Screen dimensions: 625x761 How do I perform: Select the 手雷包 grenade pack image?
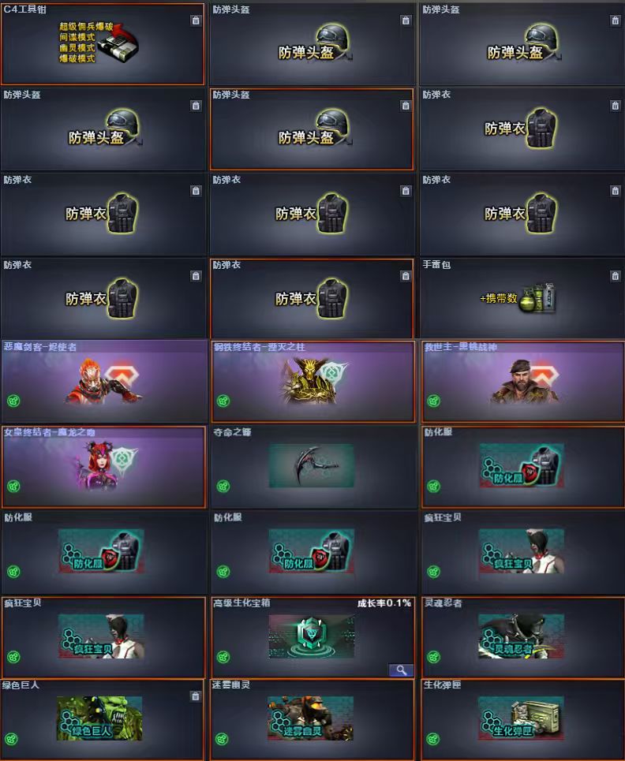coord(537,297)
